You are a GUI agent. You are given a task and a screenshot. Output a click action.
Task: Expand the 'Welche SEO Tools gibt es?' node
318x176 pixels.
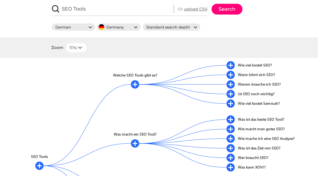[x=135, y=85]
